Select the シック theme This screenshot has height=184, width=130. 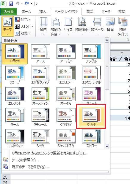(x=40, y=138)
